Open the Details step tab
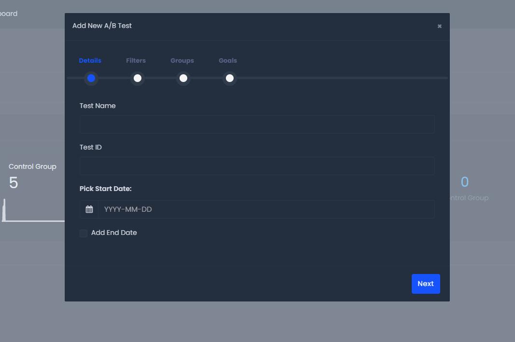This screenshot has width=515, height=342. pos(90,60)
